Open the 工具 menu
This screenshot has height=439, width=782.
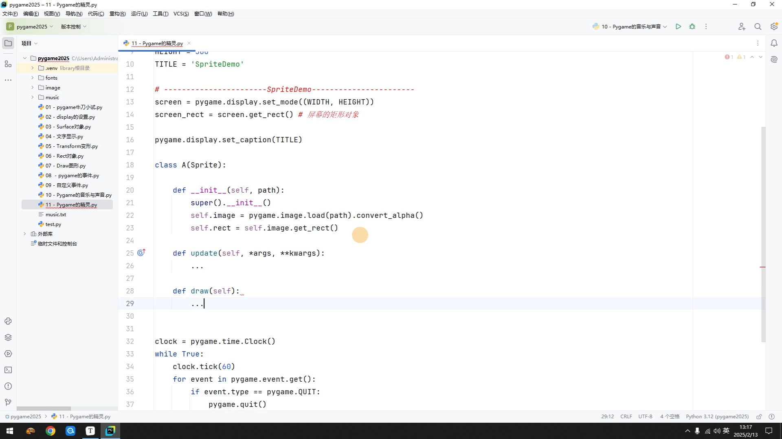pyautogui.click(x=160, y=13)
